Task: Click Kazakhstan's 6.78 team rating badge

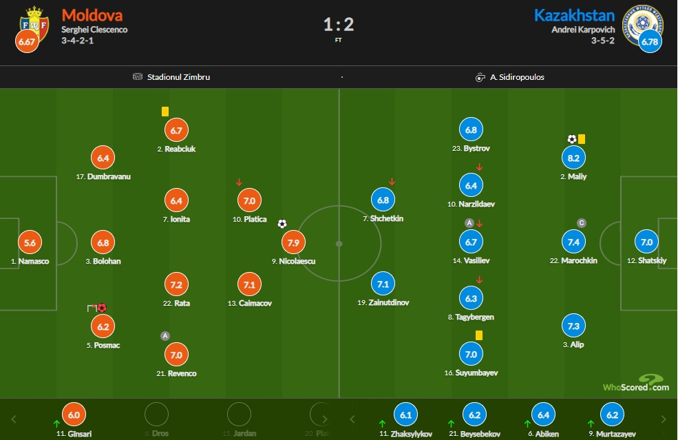Action: tap(650, 42)
